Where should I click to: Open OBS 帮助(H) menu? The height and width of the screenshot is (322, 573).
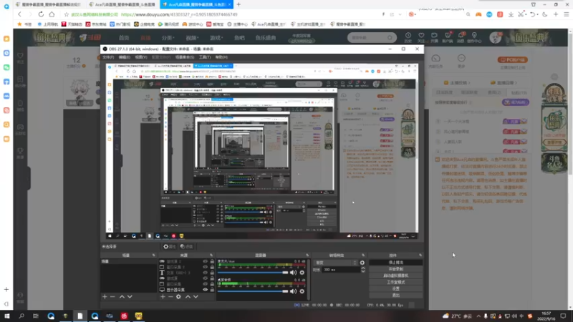click(x=221, y=57)
